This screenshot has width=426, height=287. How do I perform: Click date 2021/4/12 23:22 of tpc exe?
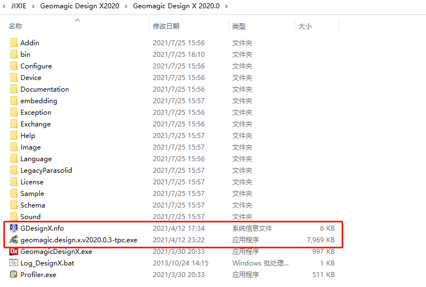[179, 240]
